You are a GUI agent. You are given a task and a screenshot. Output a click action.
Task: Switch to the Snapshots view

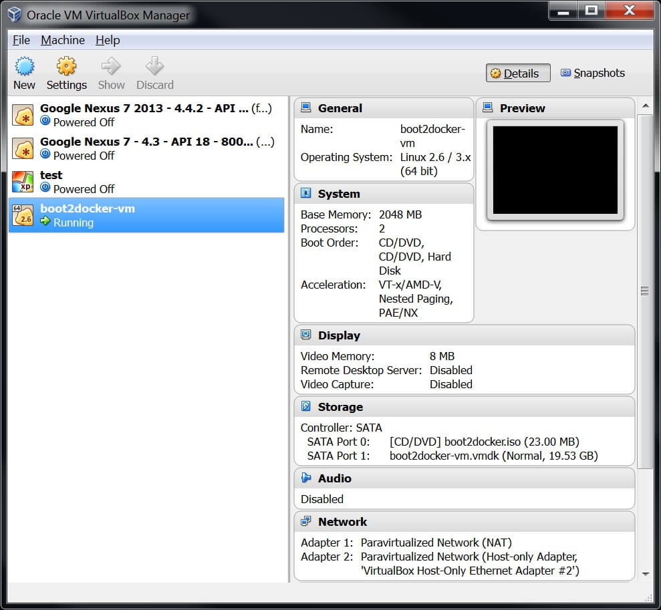(593, 73)
